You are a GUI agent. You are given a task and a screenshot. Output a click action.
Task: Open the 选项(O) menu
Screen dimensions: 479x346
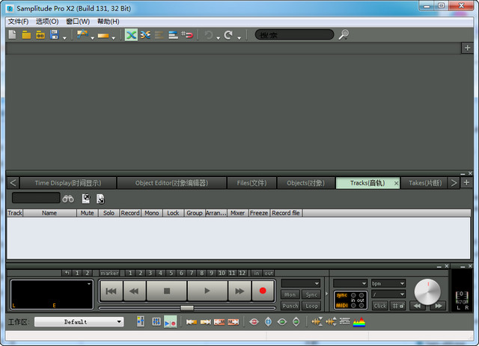click(x=47, y=22)
